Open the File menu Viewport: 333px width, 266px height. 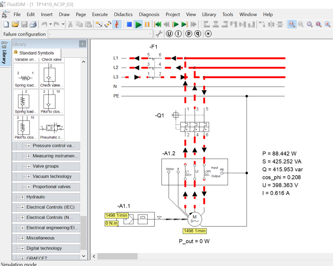point(17,15)
